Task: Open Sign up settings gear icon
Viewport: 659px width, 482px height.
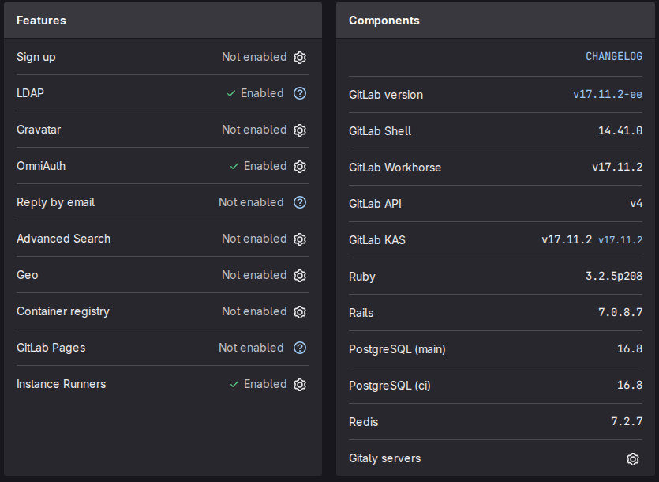Action: click(300, 58)
